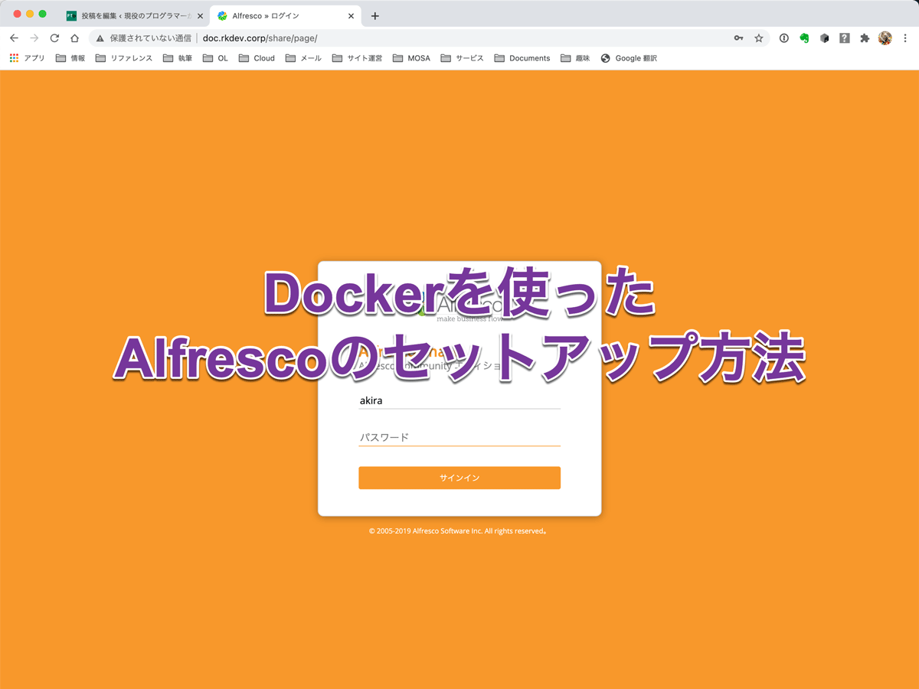The height and width of the screenshot is (689, 919).
Task: Open the Chrome profile avatar
Action: pyautogui.click(x=885, y=38)
